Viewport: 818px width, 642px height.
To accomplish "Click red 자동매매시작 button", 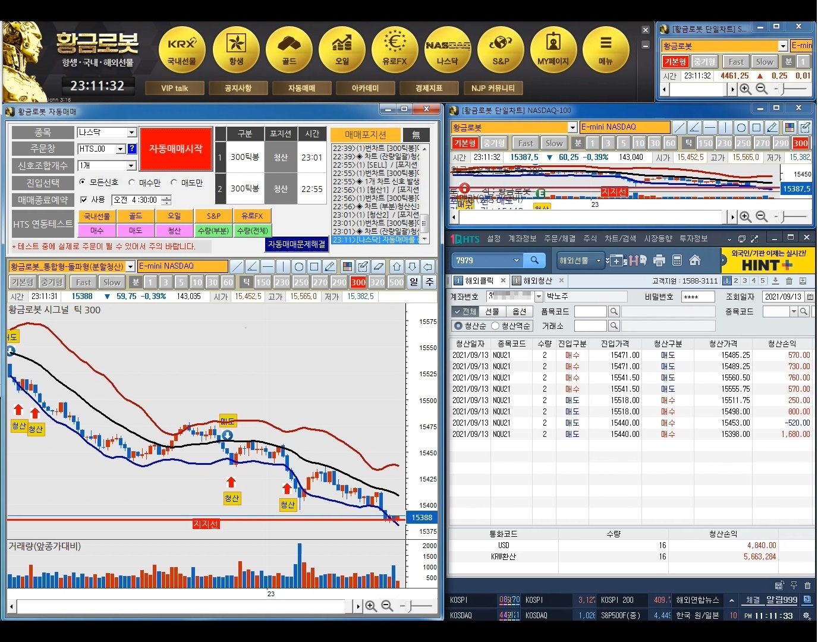I will [x=176, y=149].
